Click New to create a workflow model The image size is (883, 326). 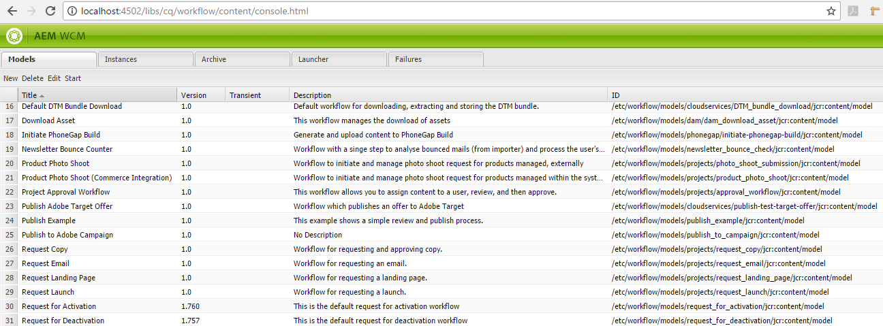coord(11,78)
